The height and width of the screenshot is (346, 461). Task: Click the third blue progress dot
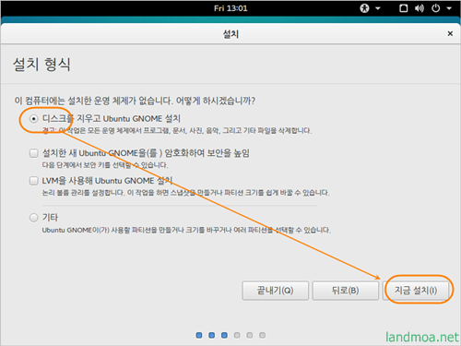click(224, 335)
